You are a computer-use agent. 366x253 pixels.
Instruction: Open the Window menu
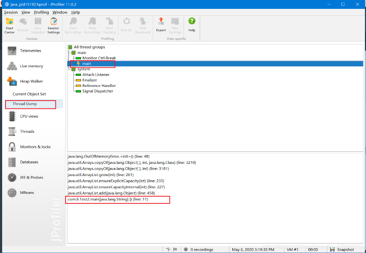[x=60, y=12]
